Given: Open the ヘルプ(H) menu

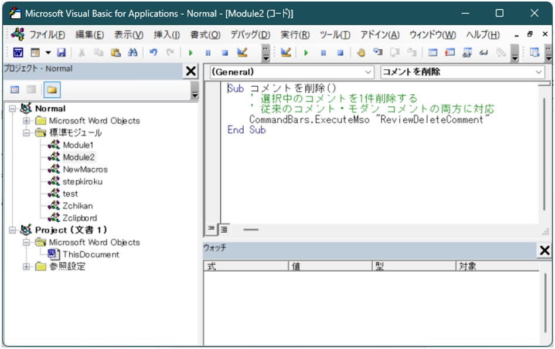Looking at the screenshot, I should pyautogui.click(x=483, y=35).
